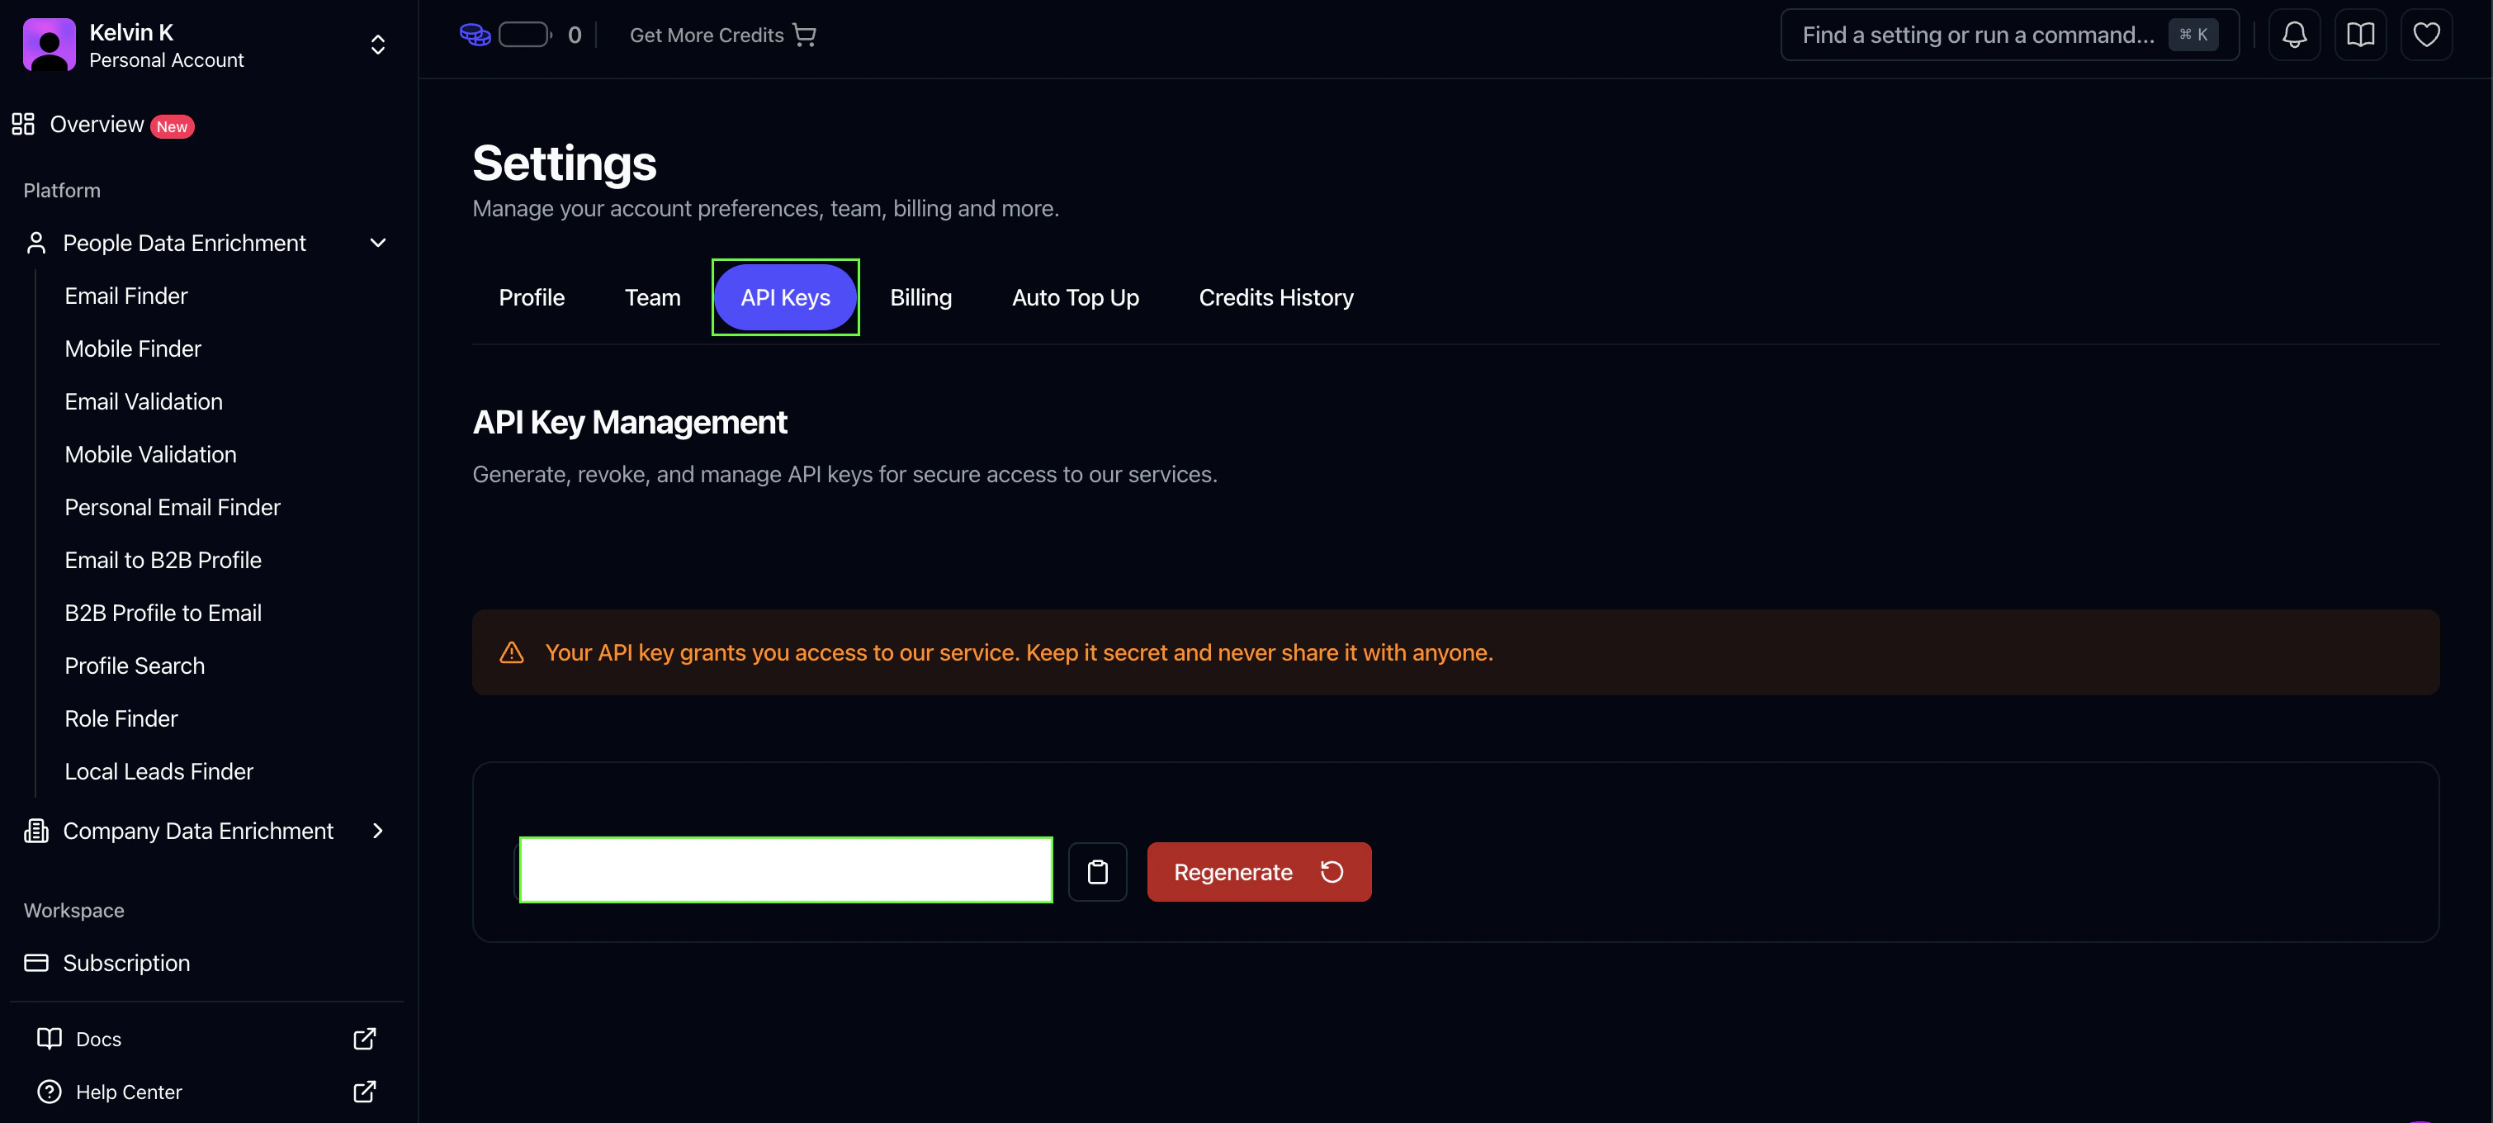Click the notifications bell icon
Screen dimensions: 2493x1123
(2293, 35)
